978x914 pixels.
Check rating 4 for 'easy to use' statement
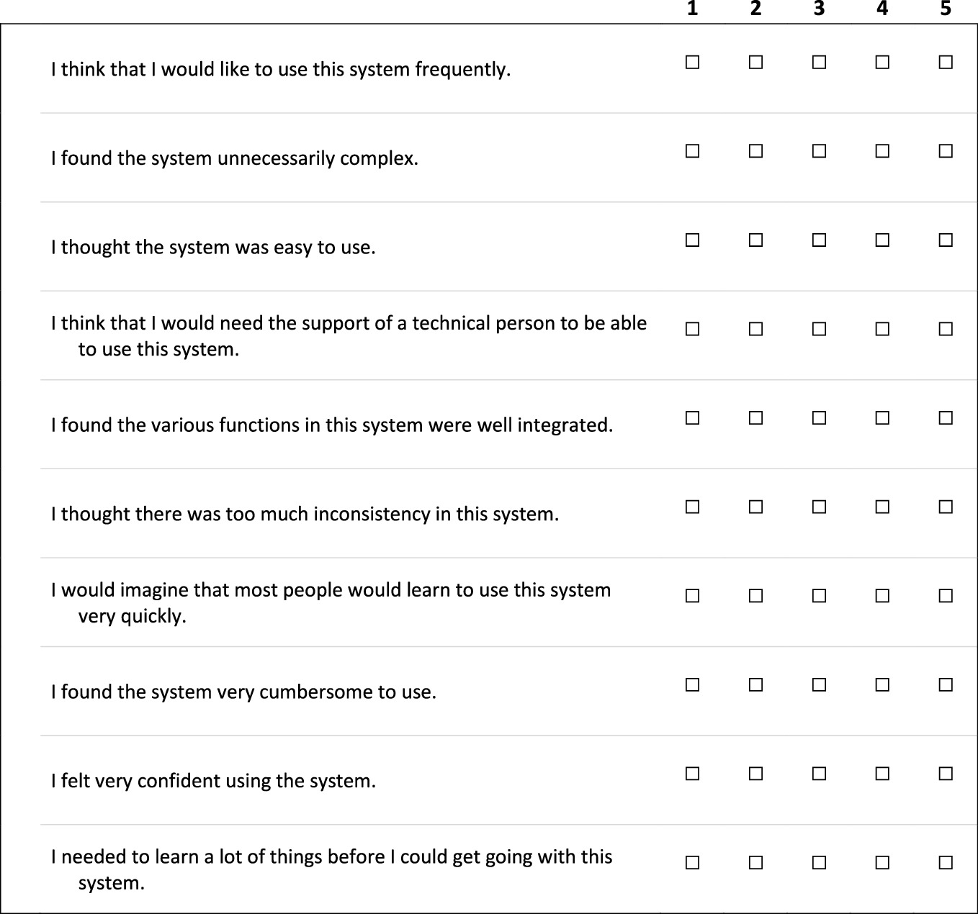point(882,240)
